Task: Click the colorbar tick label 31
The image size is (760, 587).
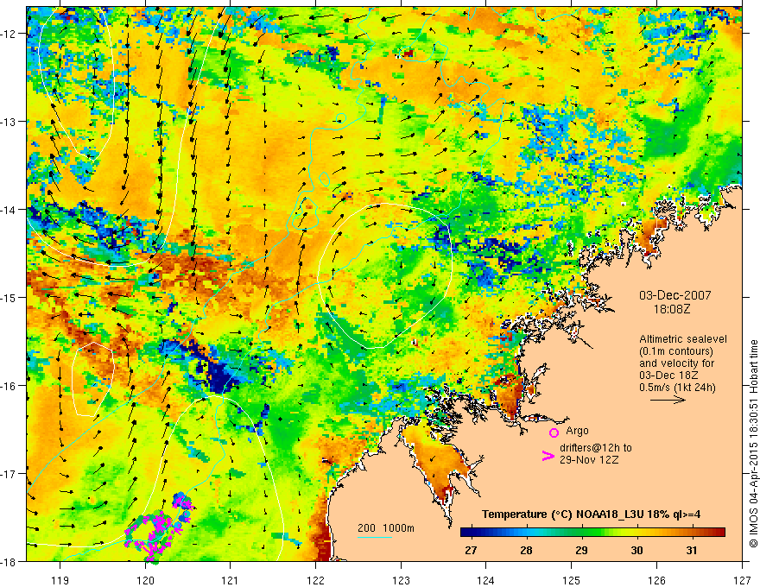Action: point(692,550)
